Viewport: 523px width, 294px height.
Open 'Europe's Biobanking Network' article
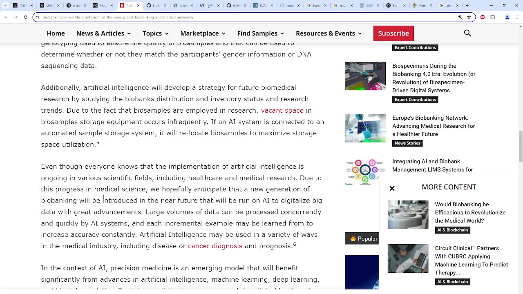click(434, 126)
